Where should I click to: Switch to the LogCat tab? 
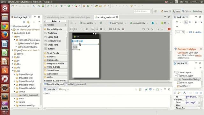64,89
